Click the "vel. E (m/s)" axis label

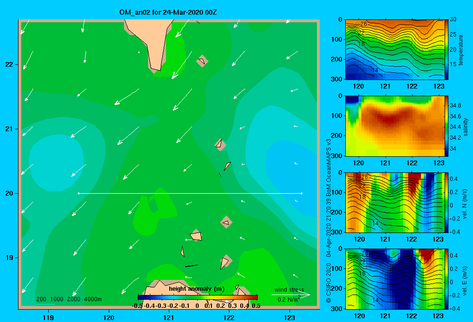click(465, 280)
